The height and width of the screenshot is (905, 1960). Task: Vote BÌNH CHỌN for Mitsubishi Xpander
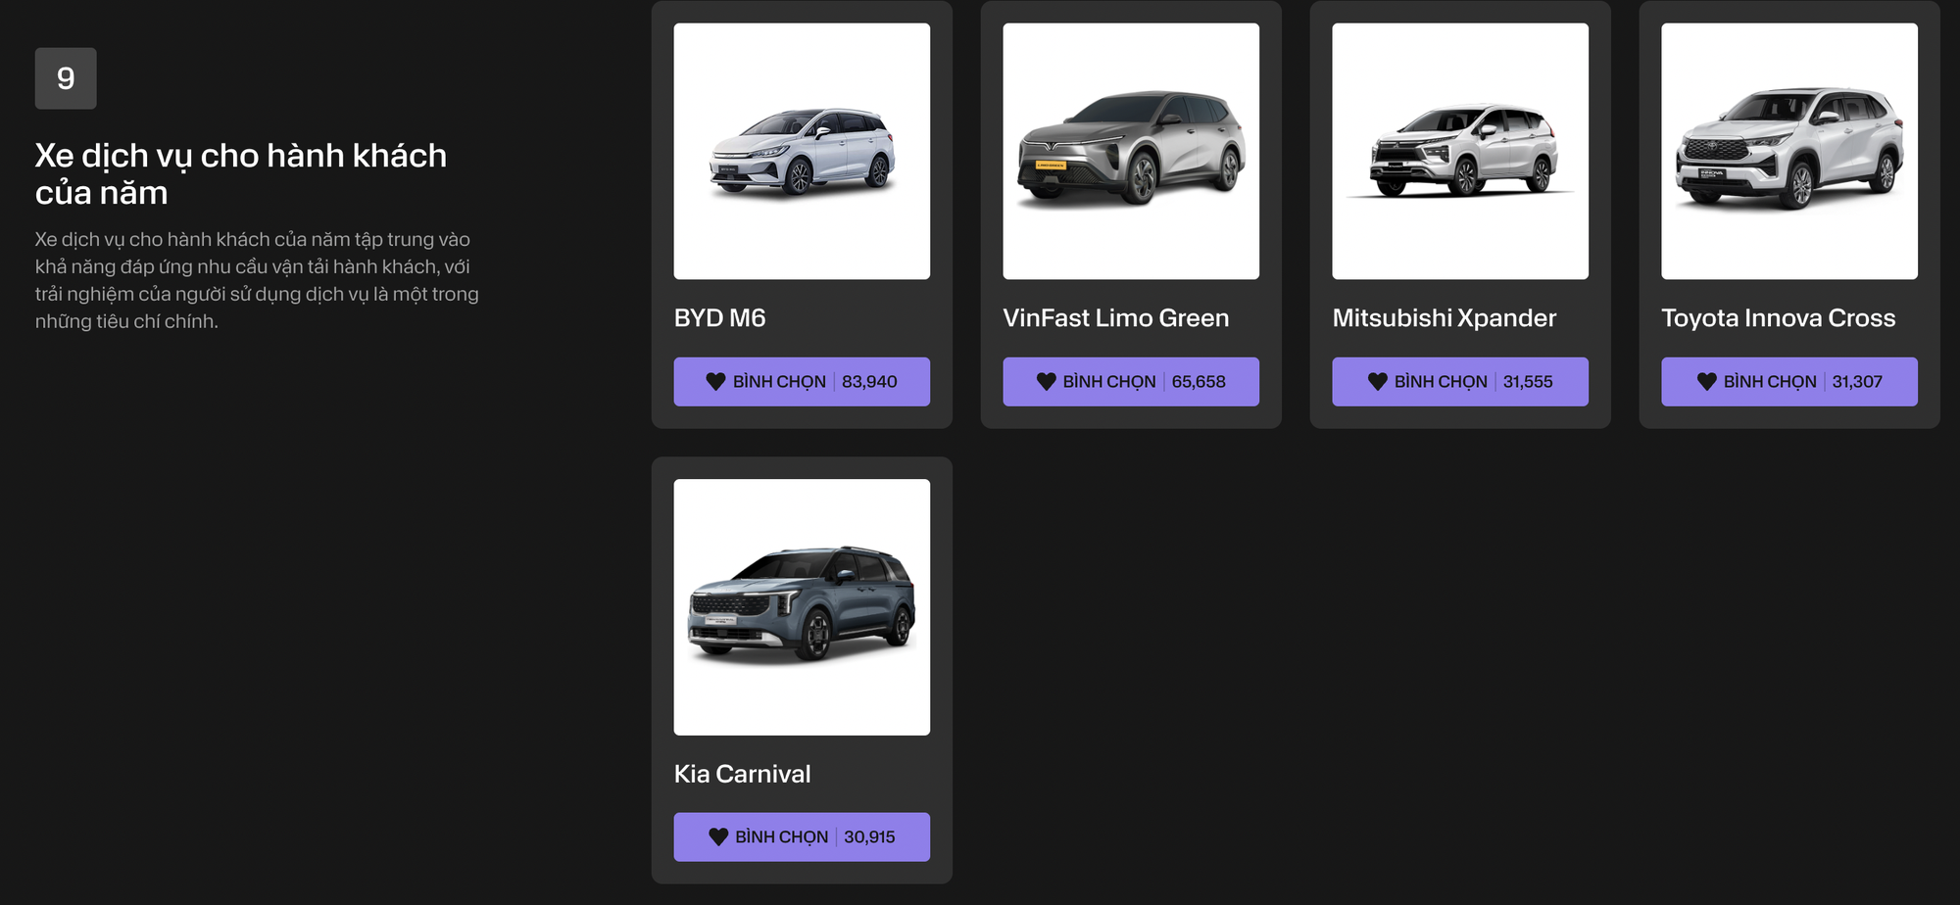point(1460,382)
